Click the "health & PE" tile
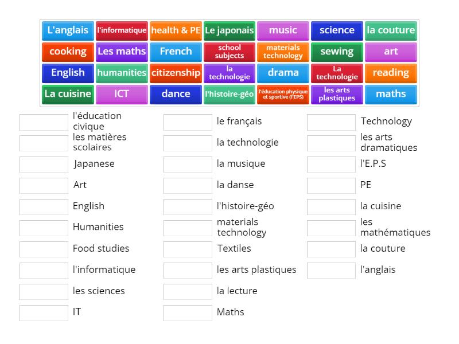Screen dimensions: 459x344 point(176,30)
